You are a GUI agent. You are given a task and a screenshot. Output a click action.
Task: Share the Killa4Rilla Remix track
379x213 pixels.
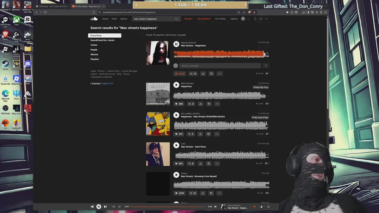coord(200,134)
